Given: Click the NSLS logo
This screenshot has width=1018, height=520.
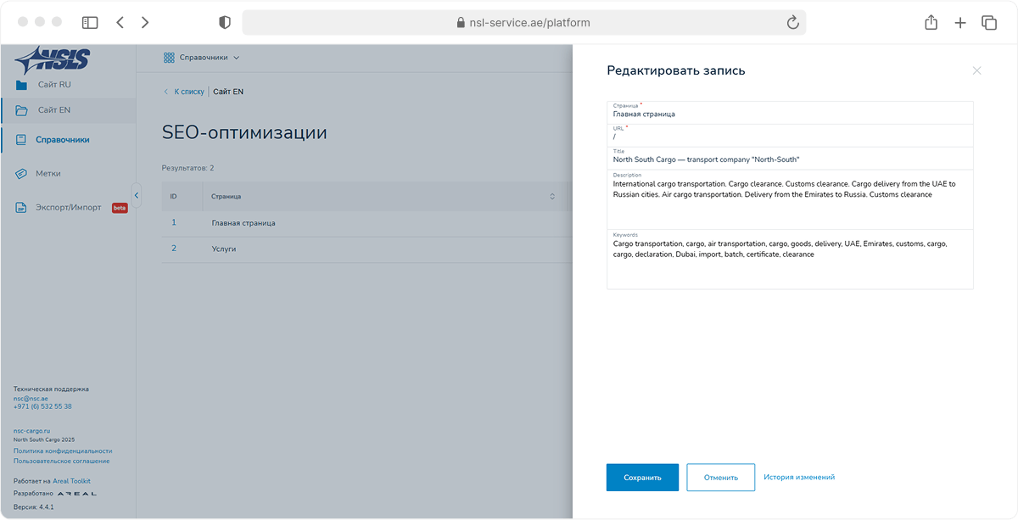Looking at the screenshot, I should [52, 60].
